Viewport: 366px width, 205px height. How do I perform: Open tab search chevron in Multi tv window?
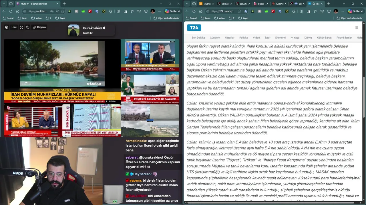pos(4,4)
